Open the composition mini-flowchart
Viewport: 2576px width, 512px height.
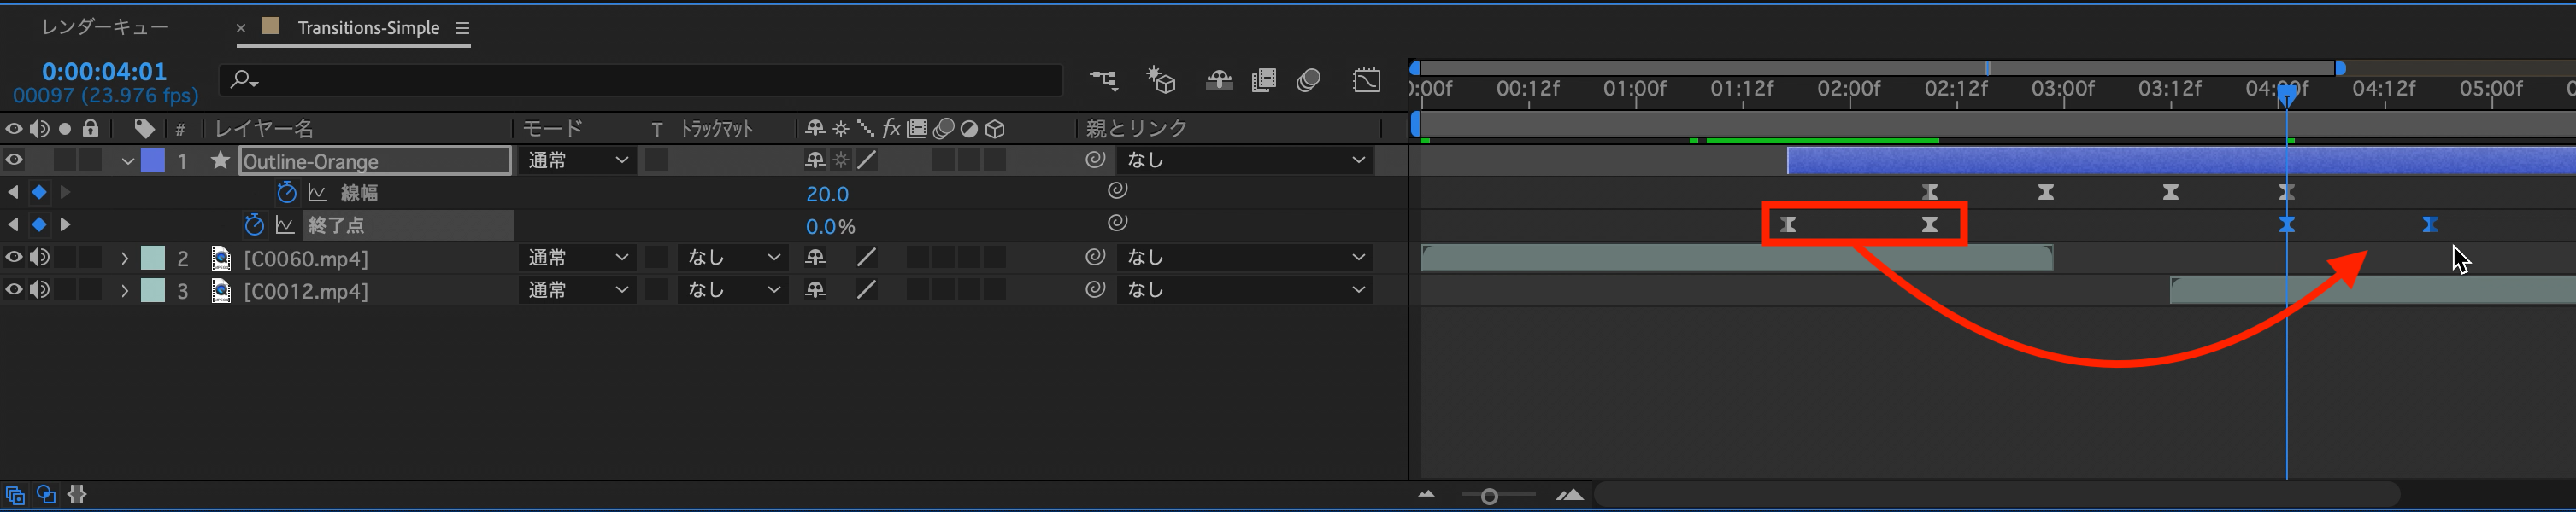(1104, 80)
